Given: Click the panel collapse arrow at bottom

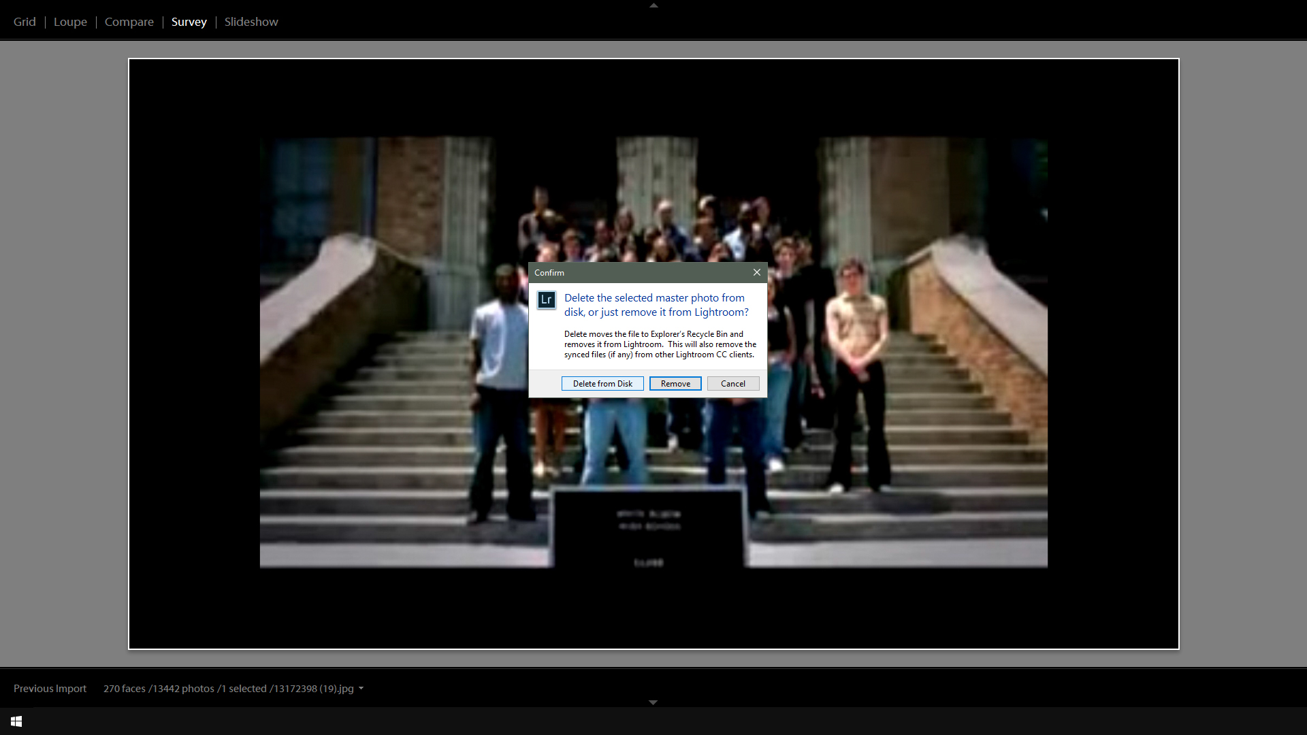Looking at the screenshot, I should click(x=653, y=703).
